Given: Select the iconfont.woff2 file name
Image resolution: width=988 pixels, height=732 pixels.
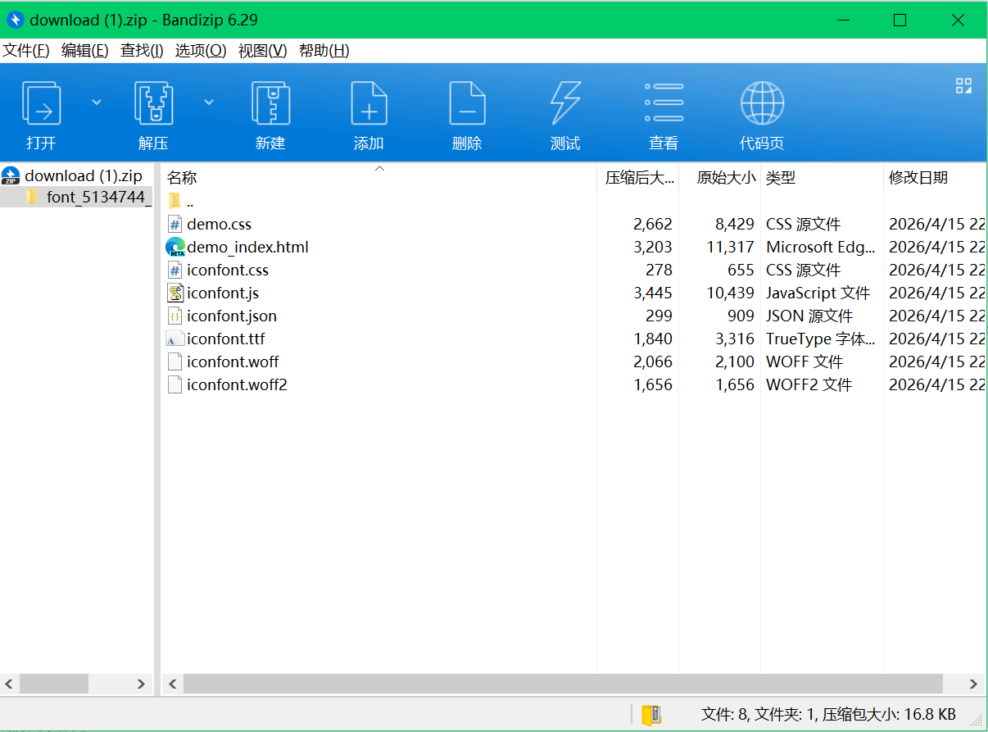Looking at the screenshot, I should point(237,384).
